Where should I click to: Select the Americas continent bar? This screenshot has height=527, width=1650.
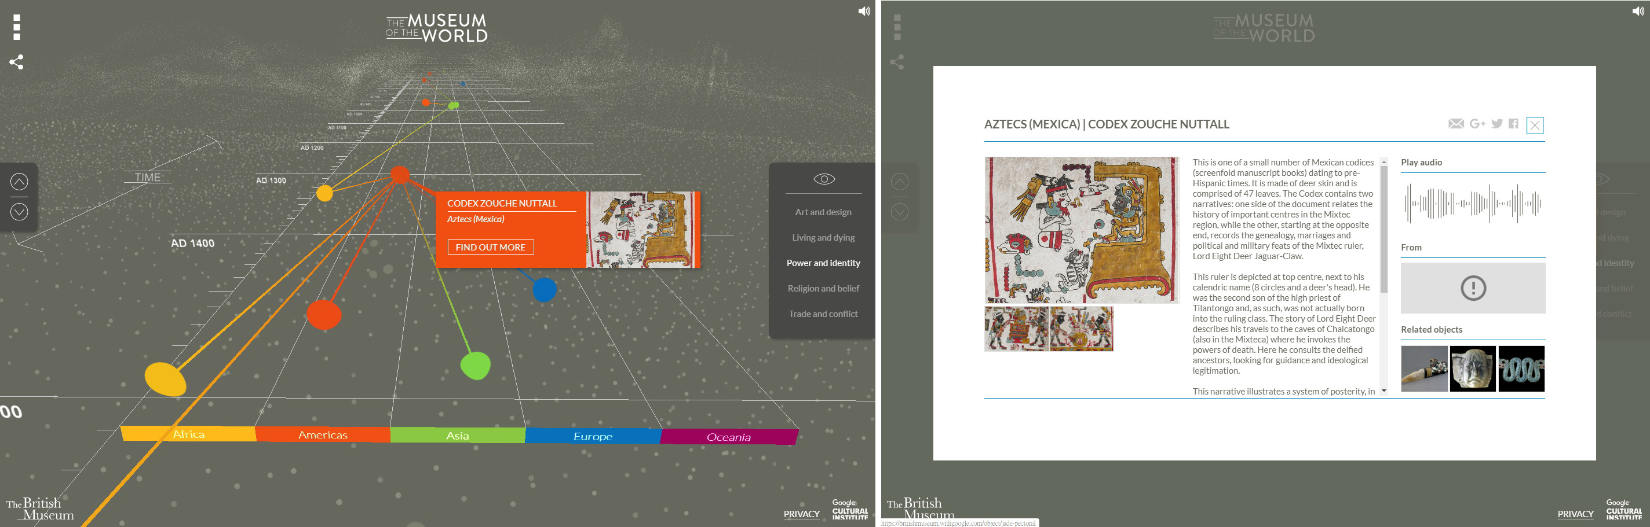[x=323, y=435]
